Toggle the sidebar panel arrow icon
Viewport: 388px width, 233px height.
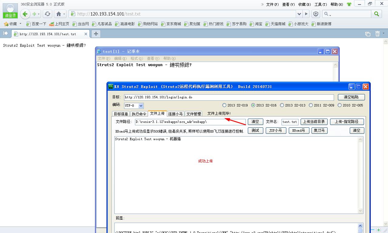[x=5, y=33]
